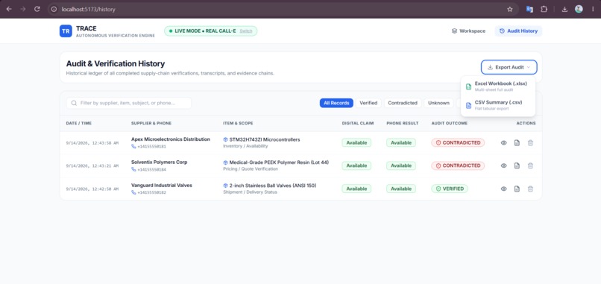This screenshot has width=601, height=284.
Task: Delete the Solventix Polymers record
Action: 530,166
